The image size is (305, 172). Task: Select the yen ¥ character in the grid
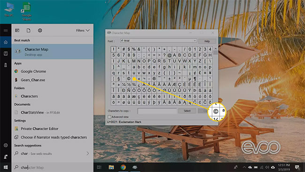pyautogui.click(x=210, y=73)
